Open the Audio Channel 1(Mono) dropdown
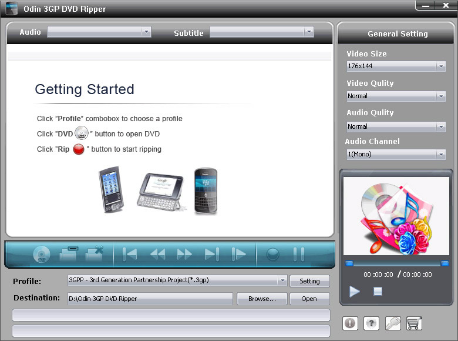 click(x=396, y=154)
